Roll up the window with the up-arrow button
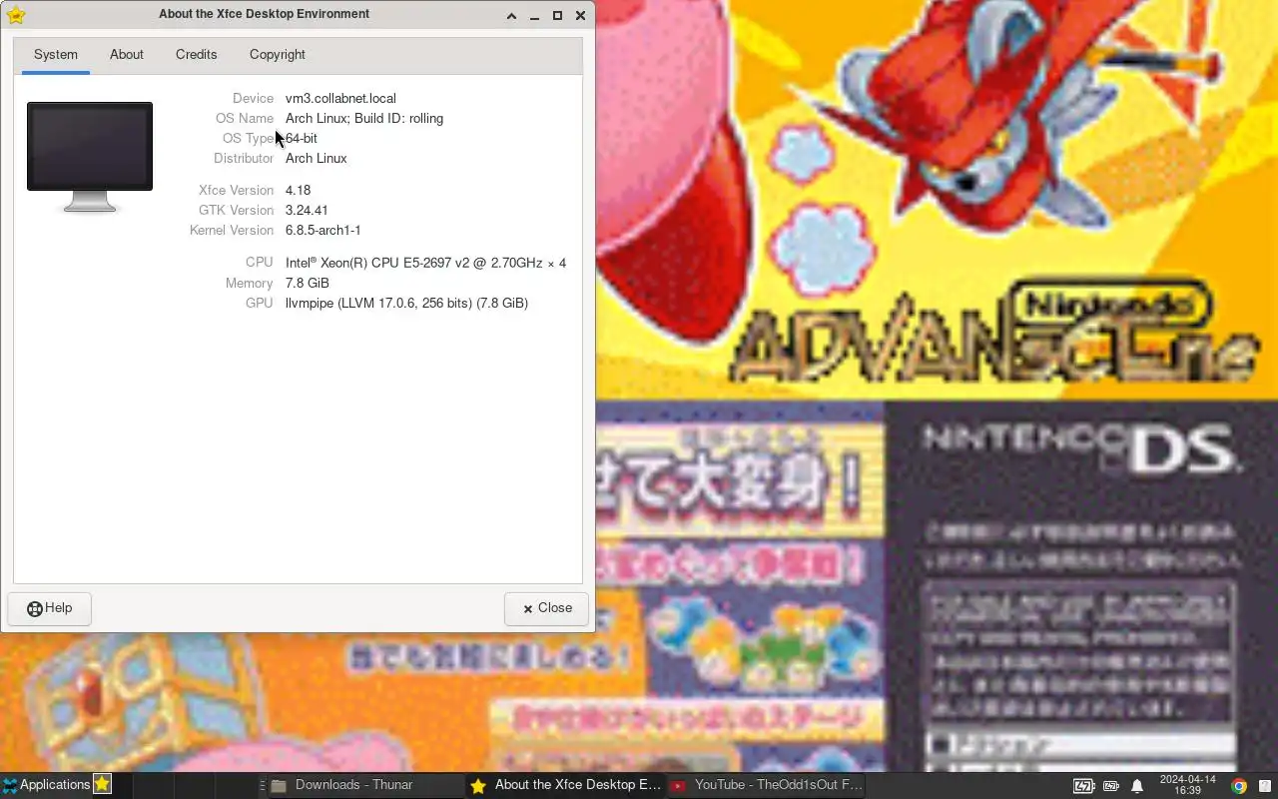1278x799 pixels. (x=511, y=15)
